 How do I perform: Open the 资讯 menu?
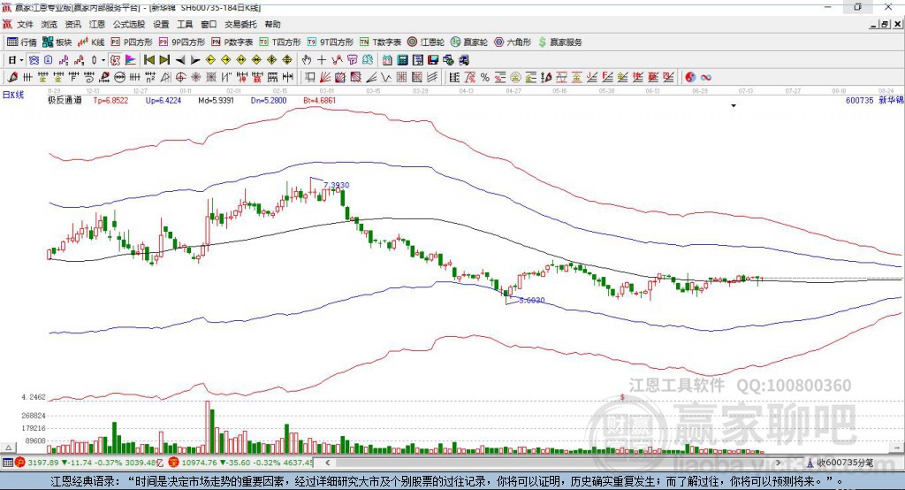tap(73, 24)
